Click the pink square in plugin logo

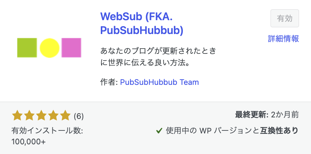coord(72,48)
